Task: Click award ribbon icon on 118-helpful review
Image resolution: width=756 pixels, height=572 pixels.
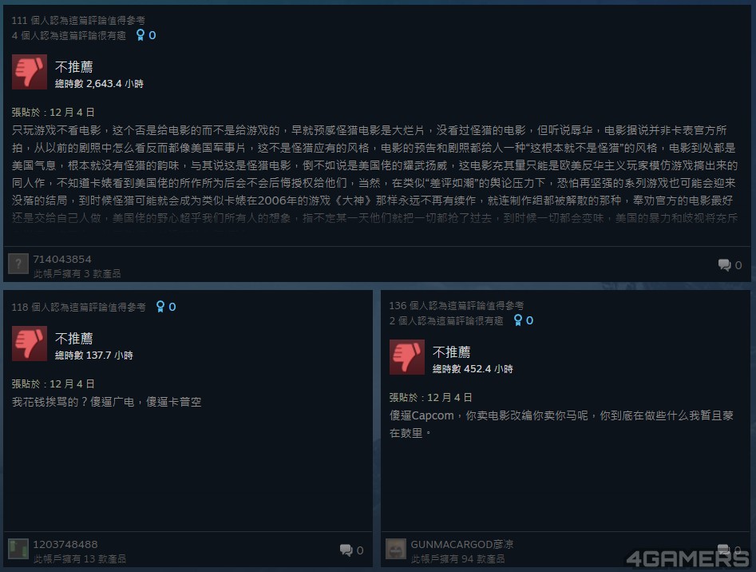Action: [160, 307]
